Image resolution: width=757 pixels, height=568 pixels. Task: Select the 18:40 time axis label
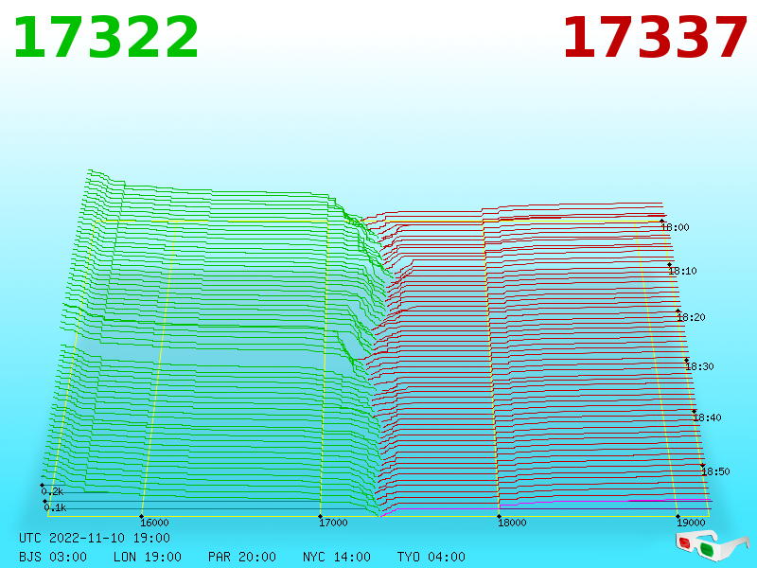(x=707, y=417)
